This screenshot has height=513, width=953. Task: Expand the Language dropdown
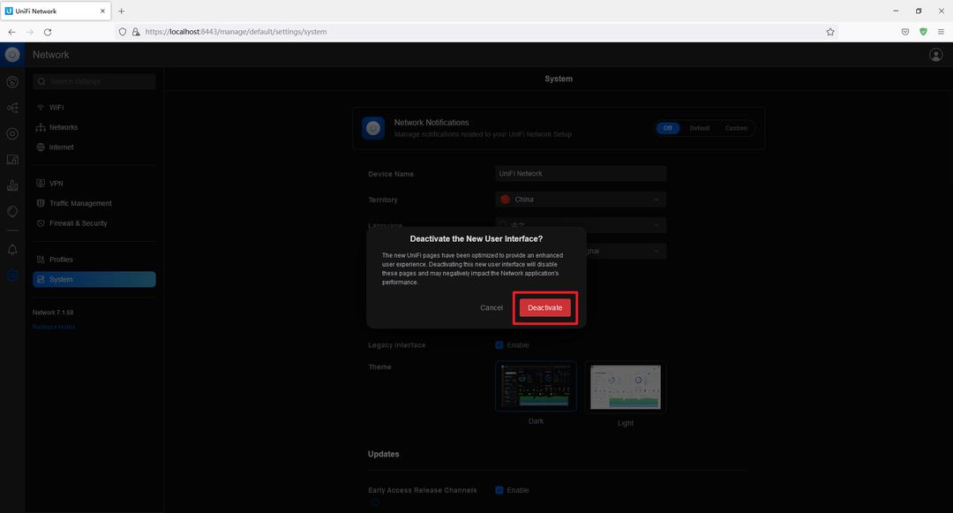pyautogui.click(x=580, y=225)
